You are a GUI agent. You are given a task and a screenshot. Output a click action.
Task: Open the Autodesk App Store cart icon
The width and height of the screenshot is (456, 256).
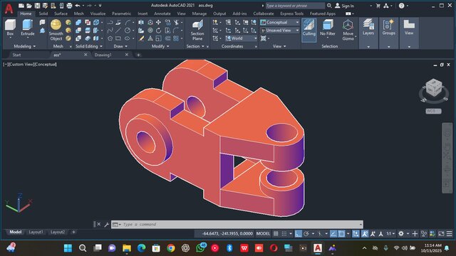[378, 6]
